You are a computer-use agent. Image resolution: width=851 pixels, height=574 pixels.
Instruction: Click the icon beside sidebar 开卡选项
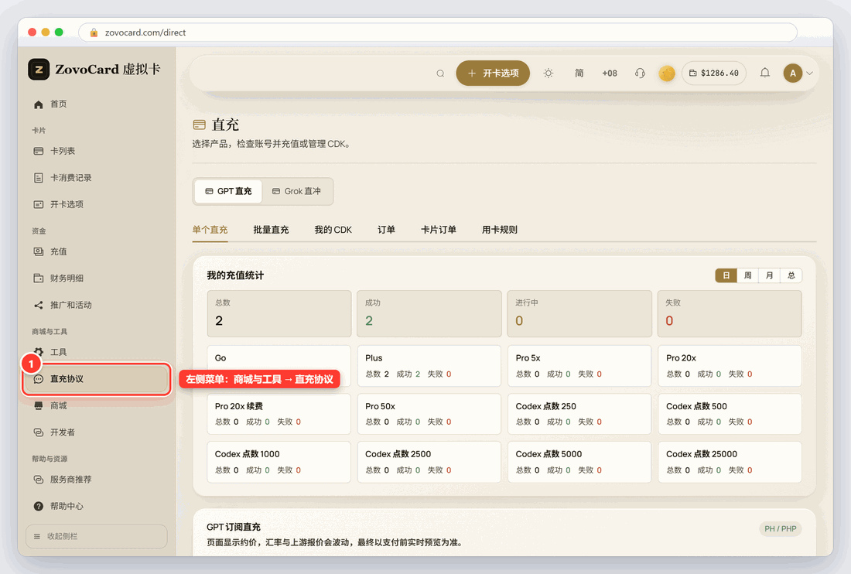[39, 204]
